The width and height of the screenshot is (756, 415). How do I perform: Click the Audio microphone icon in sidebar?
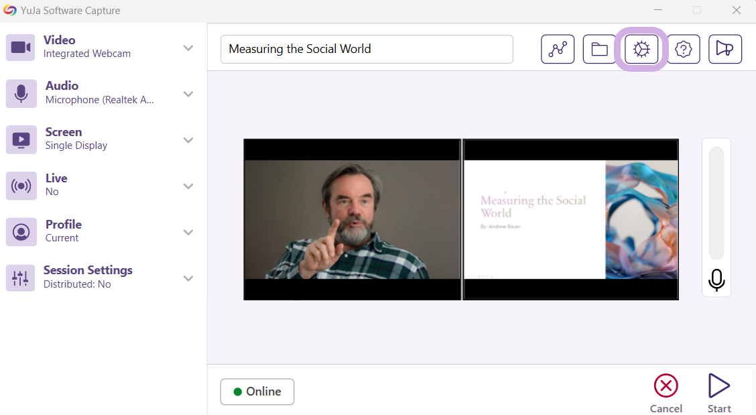pyautogui.click(x=21, y=94)
